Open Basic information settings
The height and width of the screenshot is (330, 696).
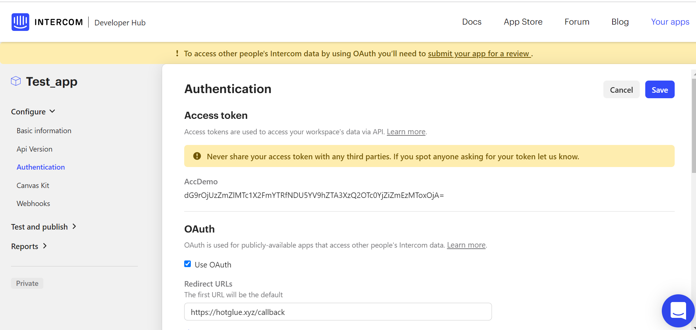tap(44, 131)
